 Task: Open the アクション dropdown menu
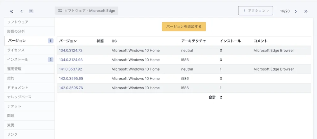(255, 11)
